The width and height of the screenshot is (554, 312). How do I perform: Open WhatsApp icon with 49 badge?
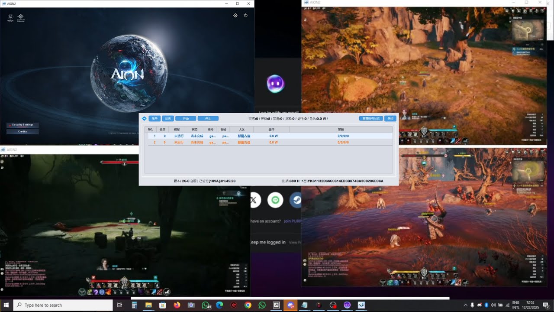(206, 305)
